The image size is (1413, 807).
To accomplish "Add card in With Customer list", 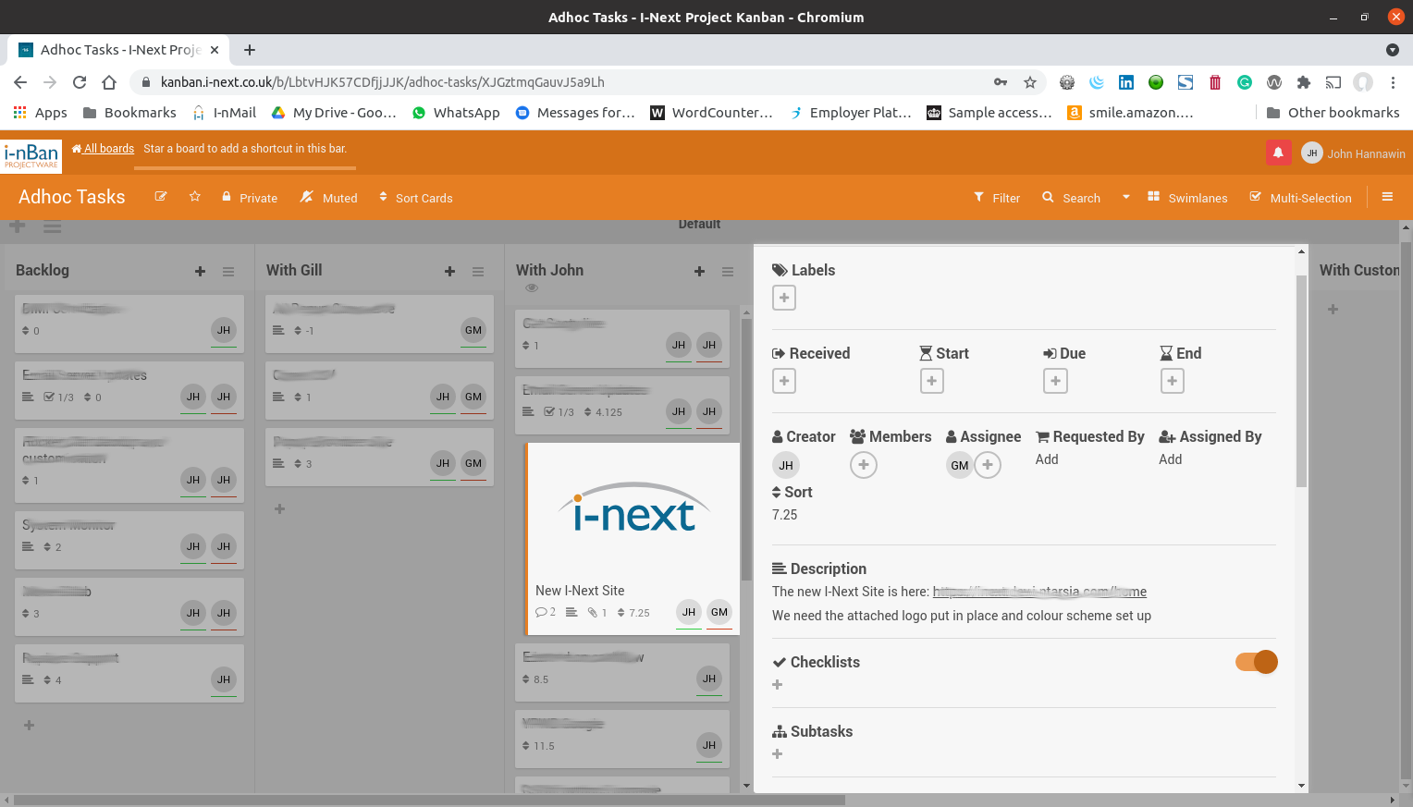I will click(x=1333, y=310).
